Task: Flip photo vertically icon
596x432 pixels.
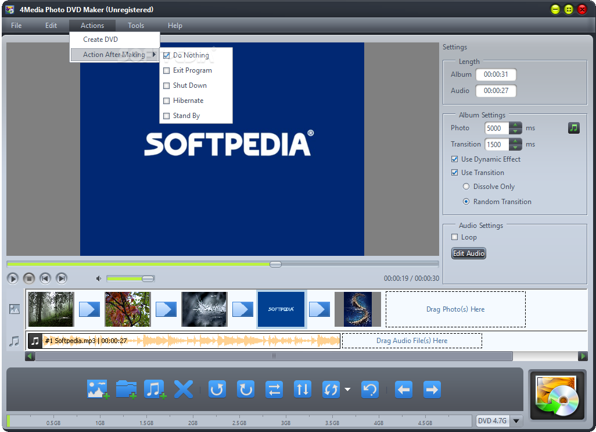Action: click(x=303, y=390)
